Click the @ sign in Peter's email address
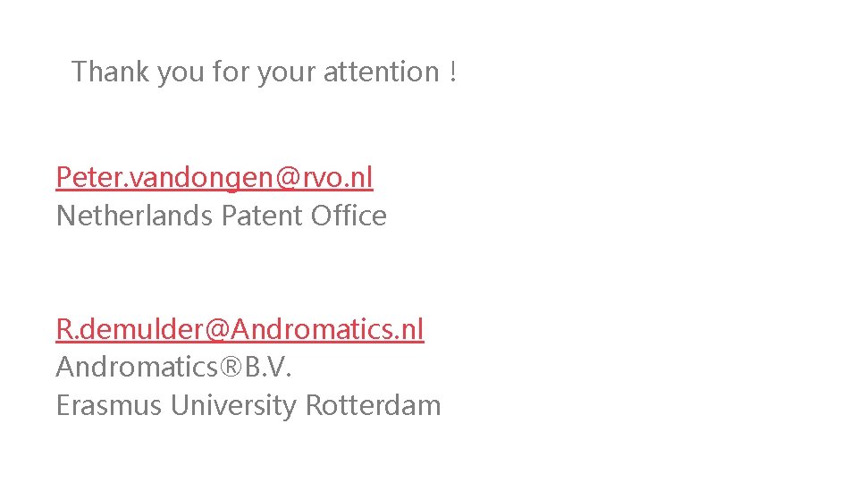This screenshot has width=858, height=483. 287,178
